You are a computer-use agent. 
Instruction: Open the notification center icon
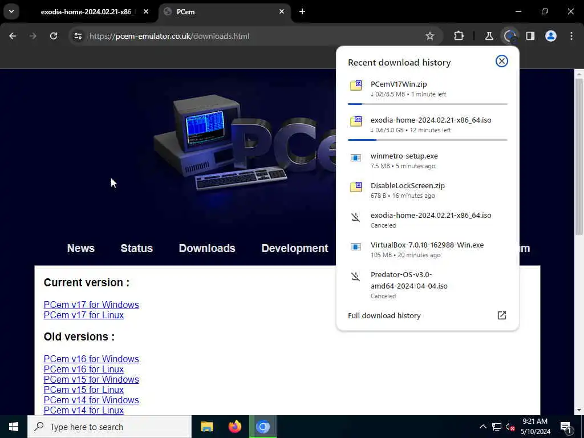566,427
